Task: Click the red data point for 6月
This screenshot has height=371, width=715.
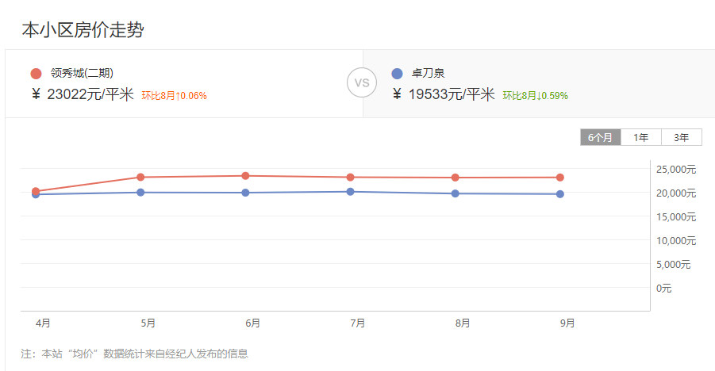Action: (245, 176)
